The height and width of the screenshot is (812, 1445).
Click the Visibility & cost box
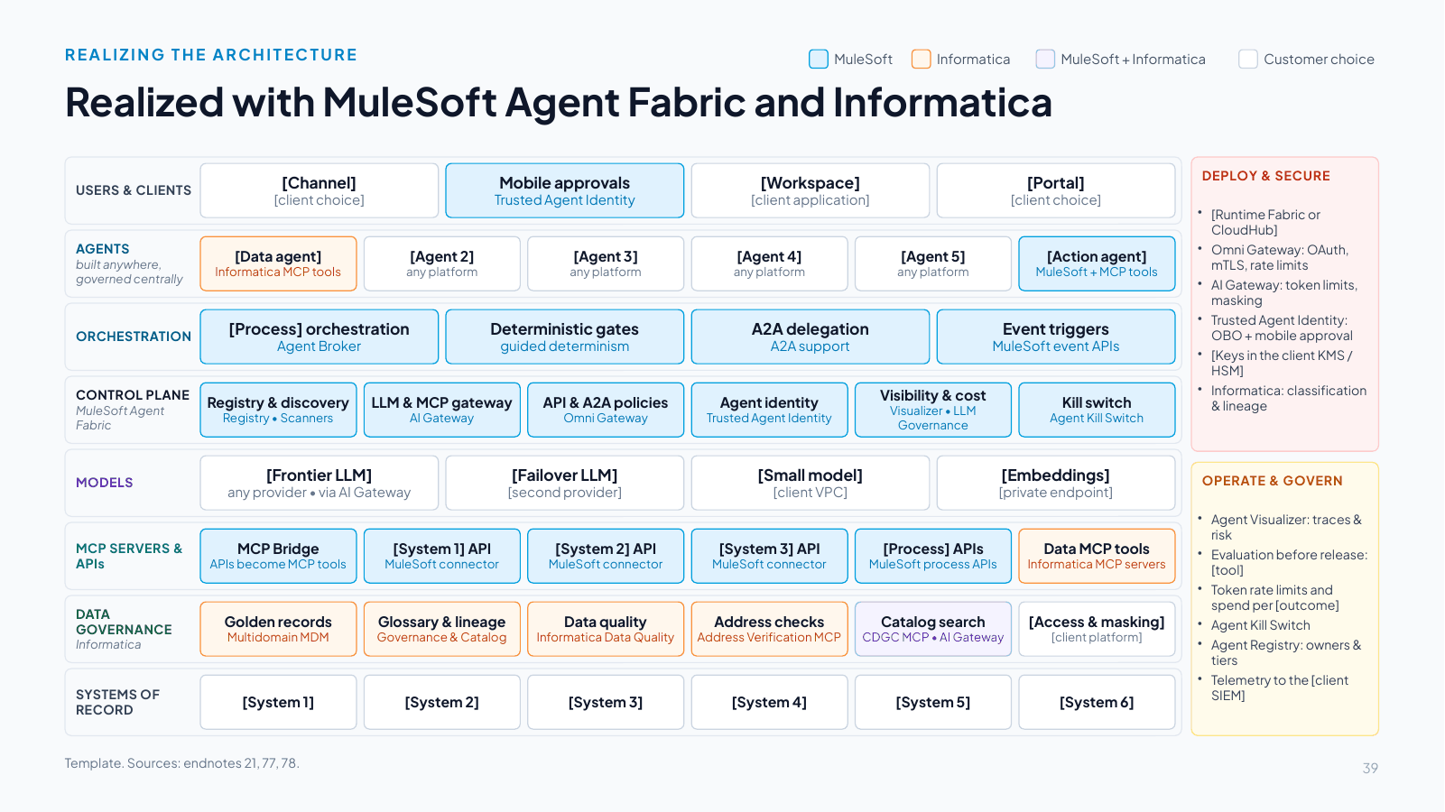click(x=933, y=410)
